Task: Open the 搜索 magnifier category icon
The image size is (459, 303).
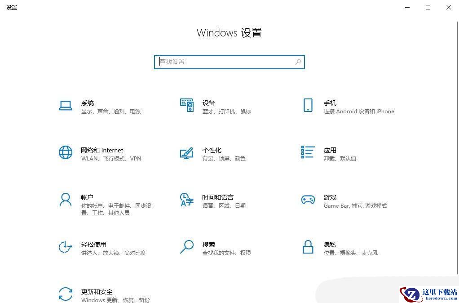Action: [187, 247]
